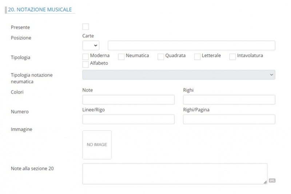Click the virtual keyboard icon beside notes
291x194 pixels.
[272, 181]
